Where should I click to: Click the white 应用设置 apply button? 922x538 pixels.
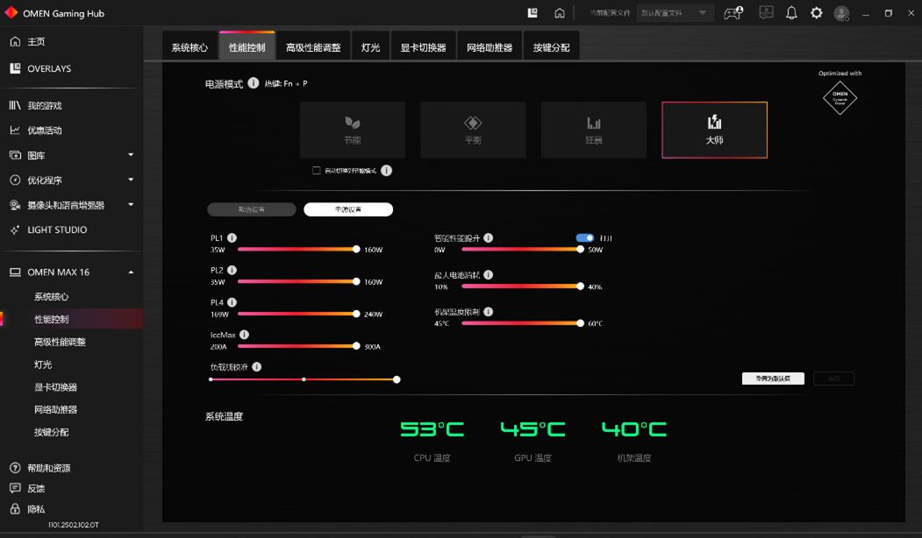(x=348, y=209)
